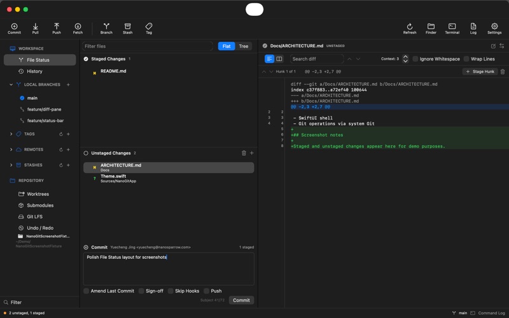Open ARCHITECTURE.md in the external editor icon
This screenshot has height=318, width=509.
pyautogui.click(x=493, y=46)
